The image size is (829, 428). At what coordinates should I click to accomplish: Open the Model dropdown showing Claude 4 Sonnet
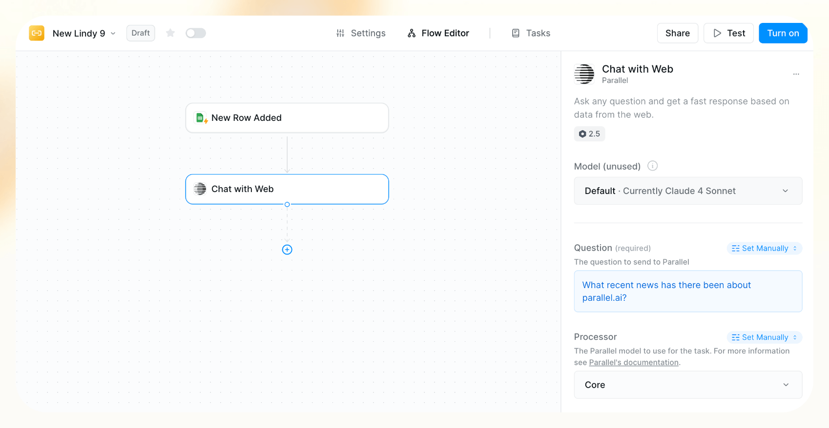pyautogui.click(x=688, y=191)
